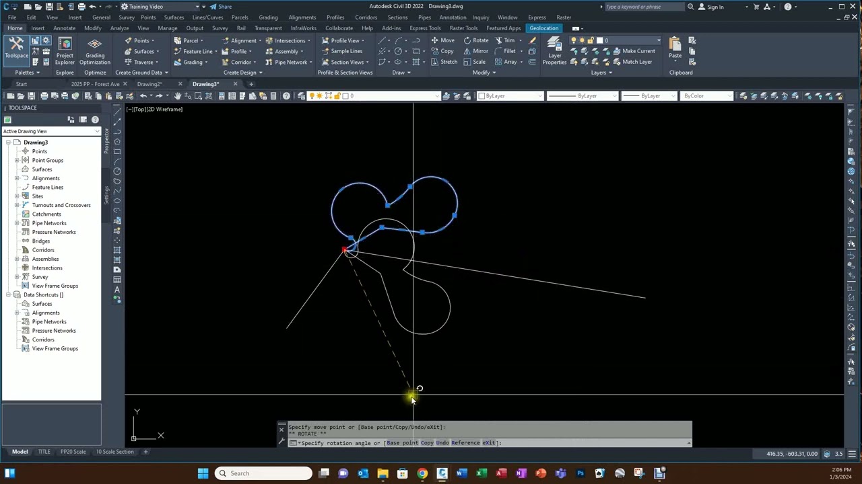Open the Alignment dropdown in ribbon

point(242,40)
